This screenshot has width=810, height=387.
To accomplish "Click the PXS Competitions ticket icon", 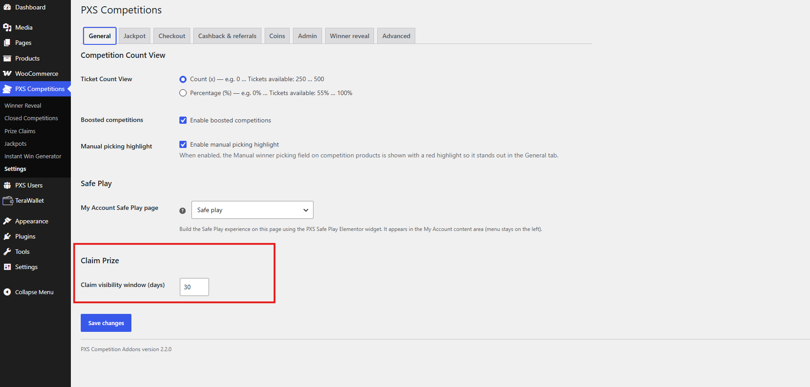I will click(7, 89).
